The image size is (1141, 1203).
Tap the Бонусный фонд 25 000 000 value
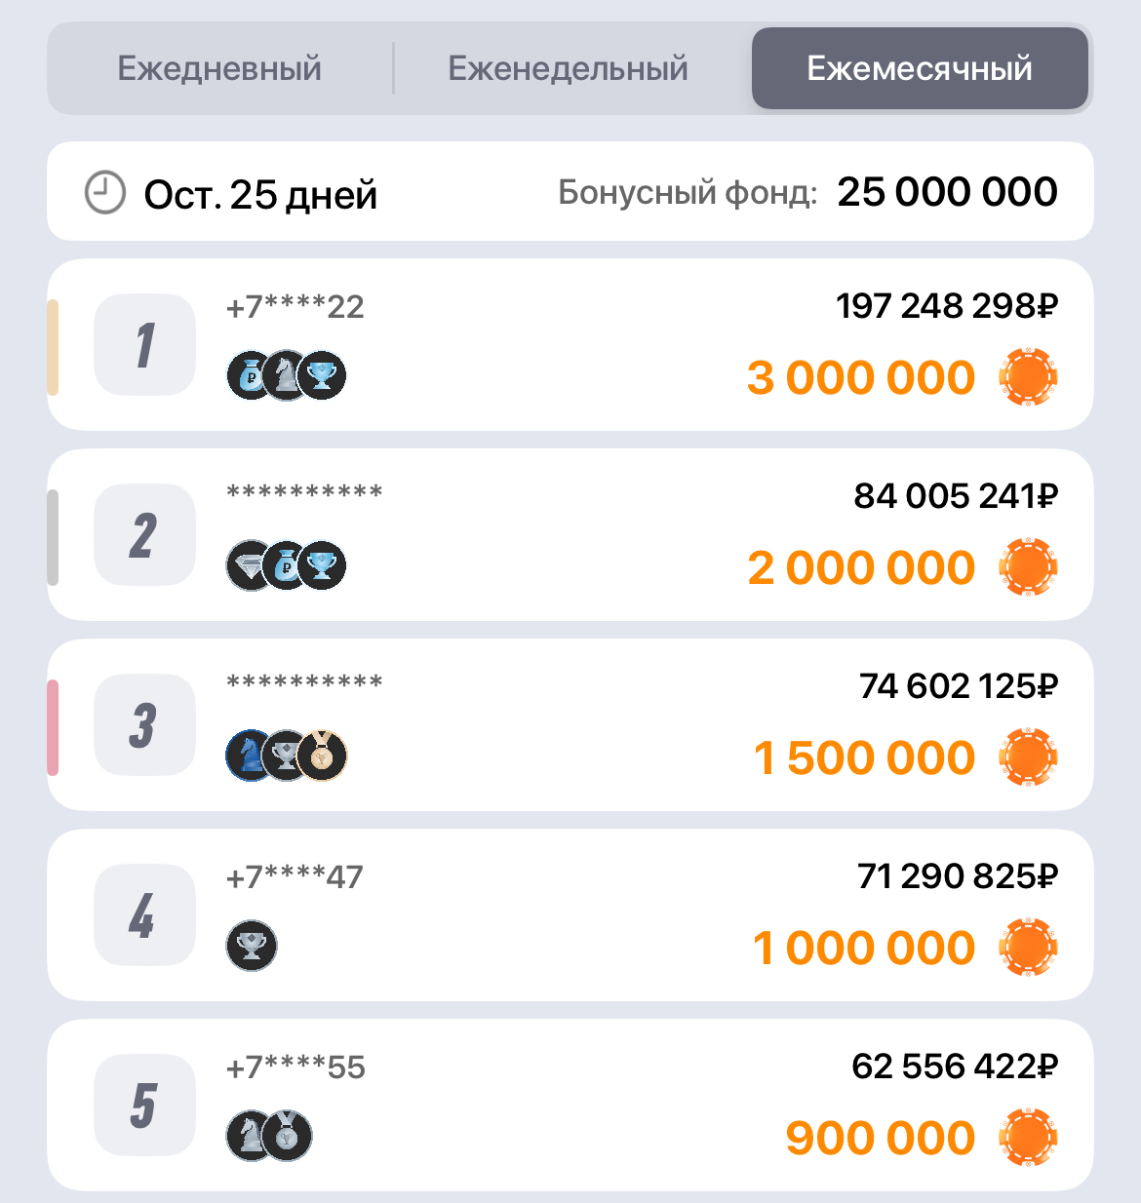pos(947,192)
